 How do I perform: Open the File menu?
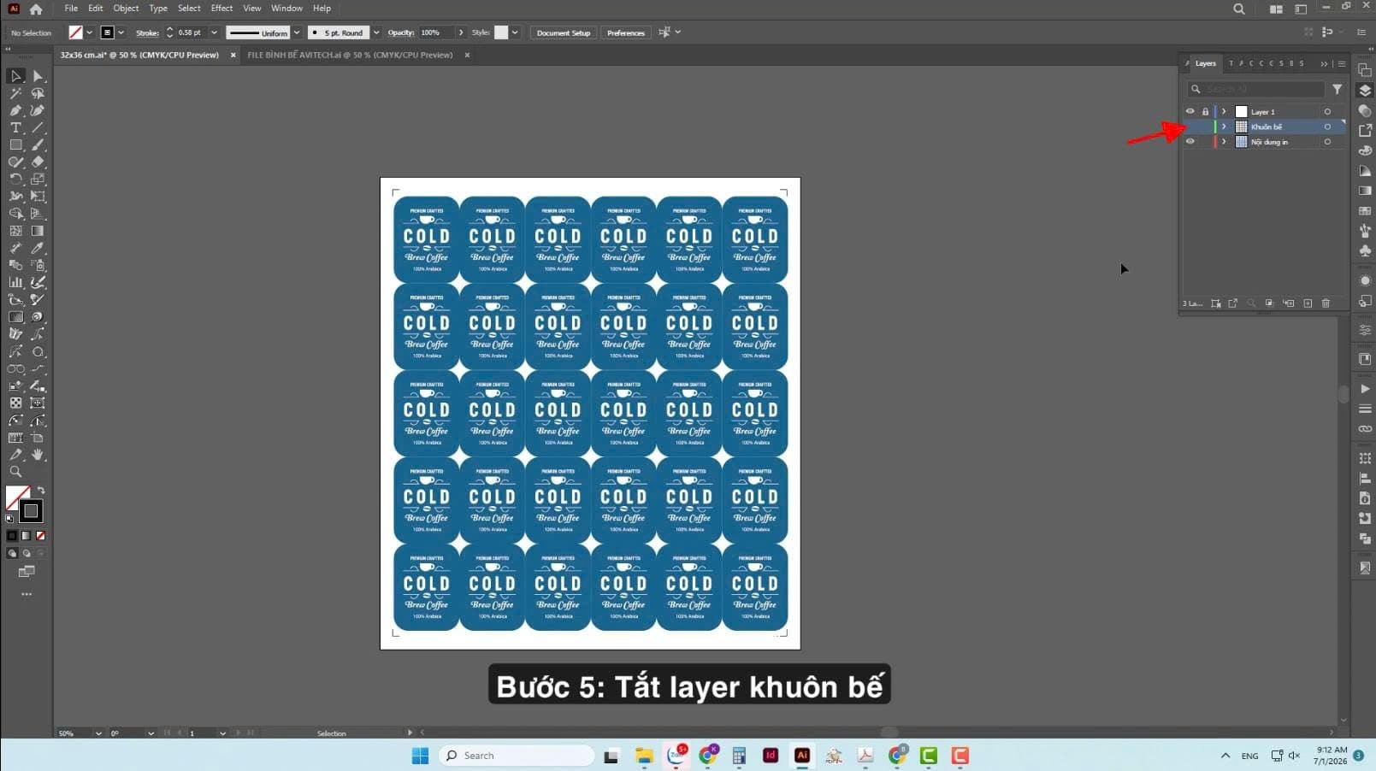click(71, 9)
